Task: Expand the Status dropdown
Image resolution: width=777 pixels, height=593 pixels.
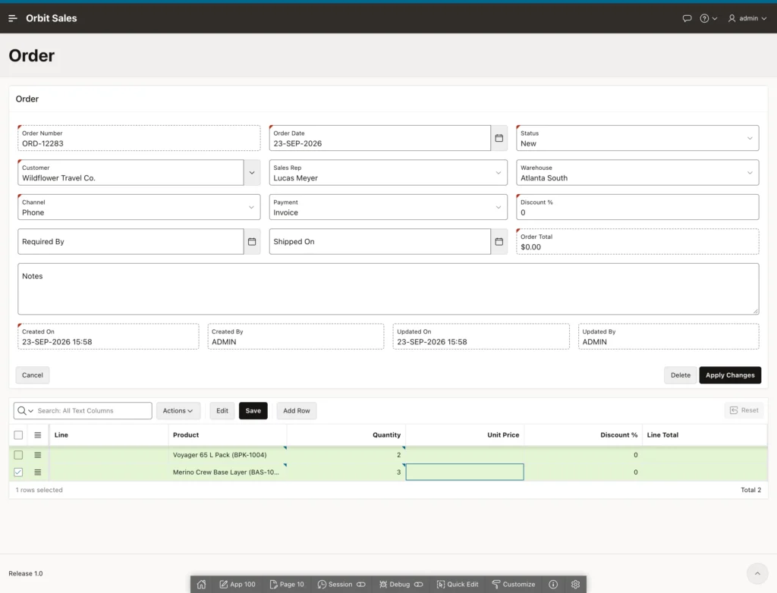Action: [x=750, y=138]
